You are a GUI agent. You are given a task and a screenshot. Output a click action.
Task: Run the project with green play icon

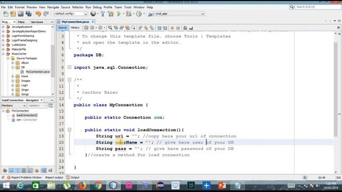(119, 14)
